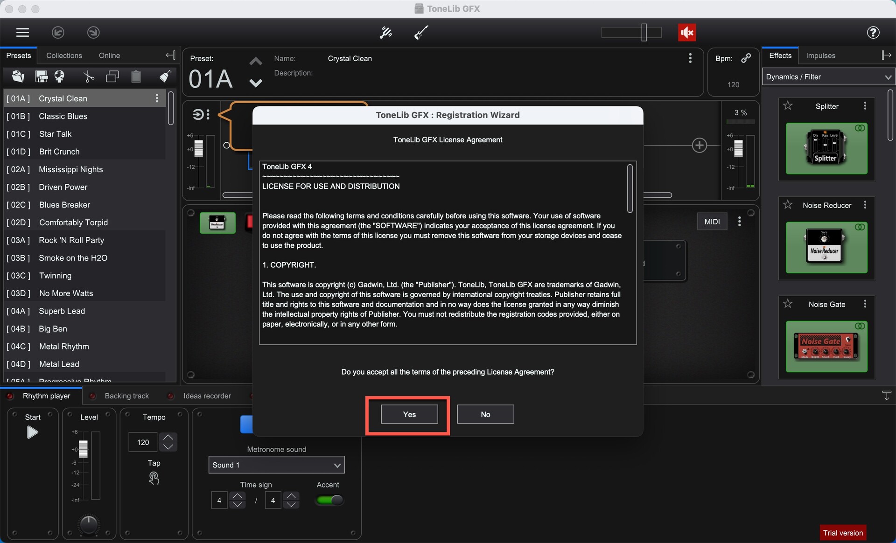The width and height of the screenshot is (896, 543).
Task: Click the tempo value field showing 120
Action: [143, 442]
